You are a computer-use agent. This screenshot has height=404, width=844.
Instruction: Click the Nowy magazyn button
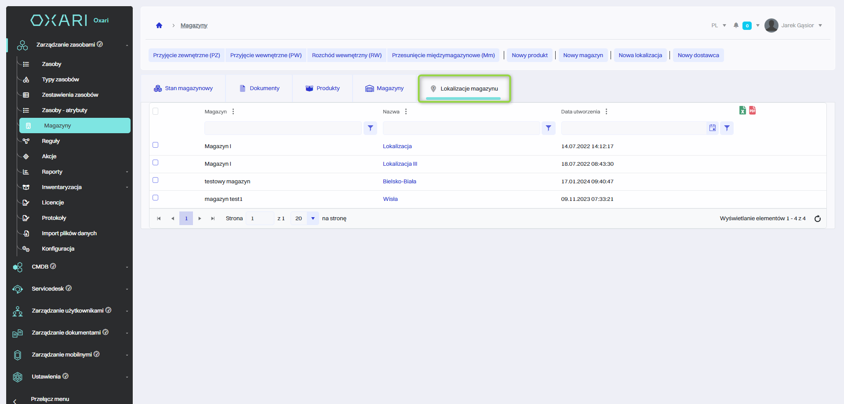[x=583, y=55]
